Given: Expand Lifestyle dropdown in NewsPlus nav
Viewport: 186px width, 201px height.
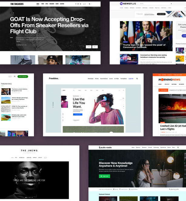Looking at the screenshot, I should coord(164,8).
